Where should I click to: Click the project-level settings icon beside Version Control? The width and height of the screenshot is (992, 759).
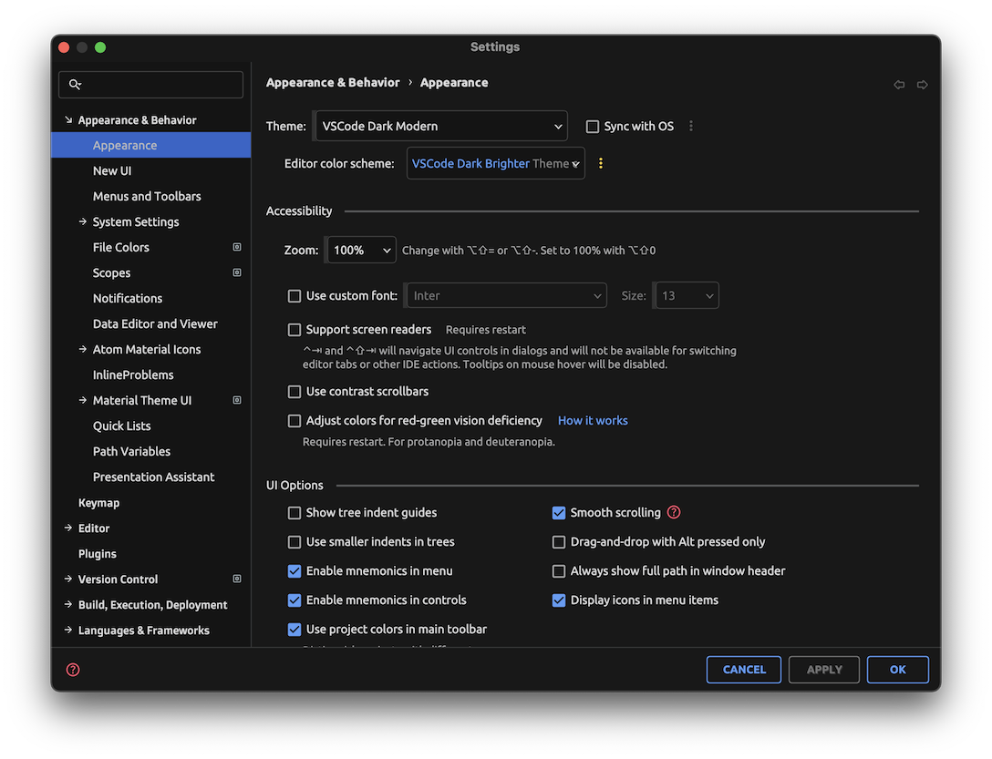coord(236,579)
